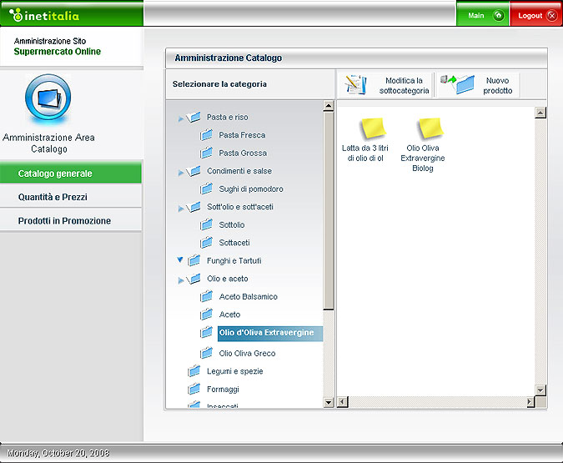563x463 pixels.
Task: Click the Aceto Balsamico folder icon
Action: click(x=206, y=296)
